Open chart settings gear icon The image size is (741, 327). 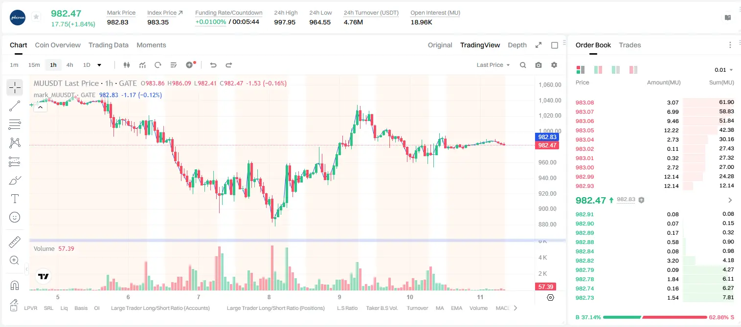[x=554, y=65]
